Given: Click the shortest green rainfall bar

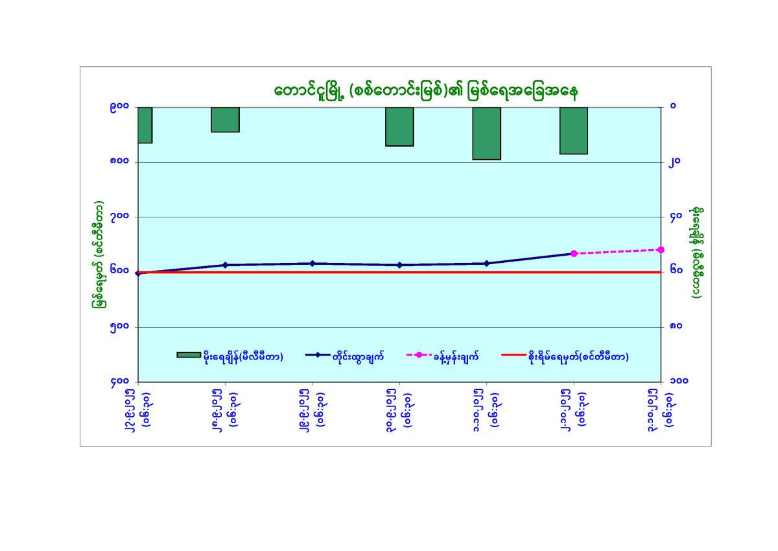Looking at the screenshot, I should click(x=225, y=120).
